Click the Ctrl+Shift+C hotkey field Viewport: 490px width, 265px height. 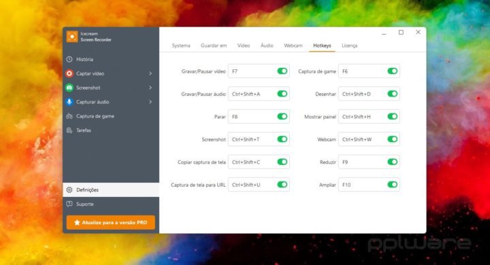coord(259,162)
